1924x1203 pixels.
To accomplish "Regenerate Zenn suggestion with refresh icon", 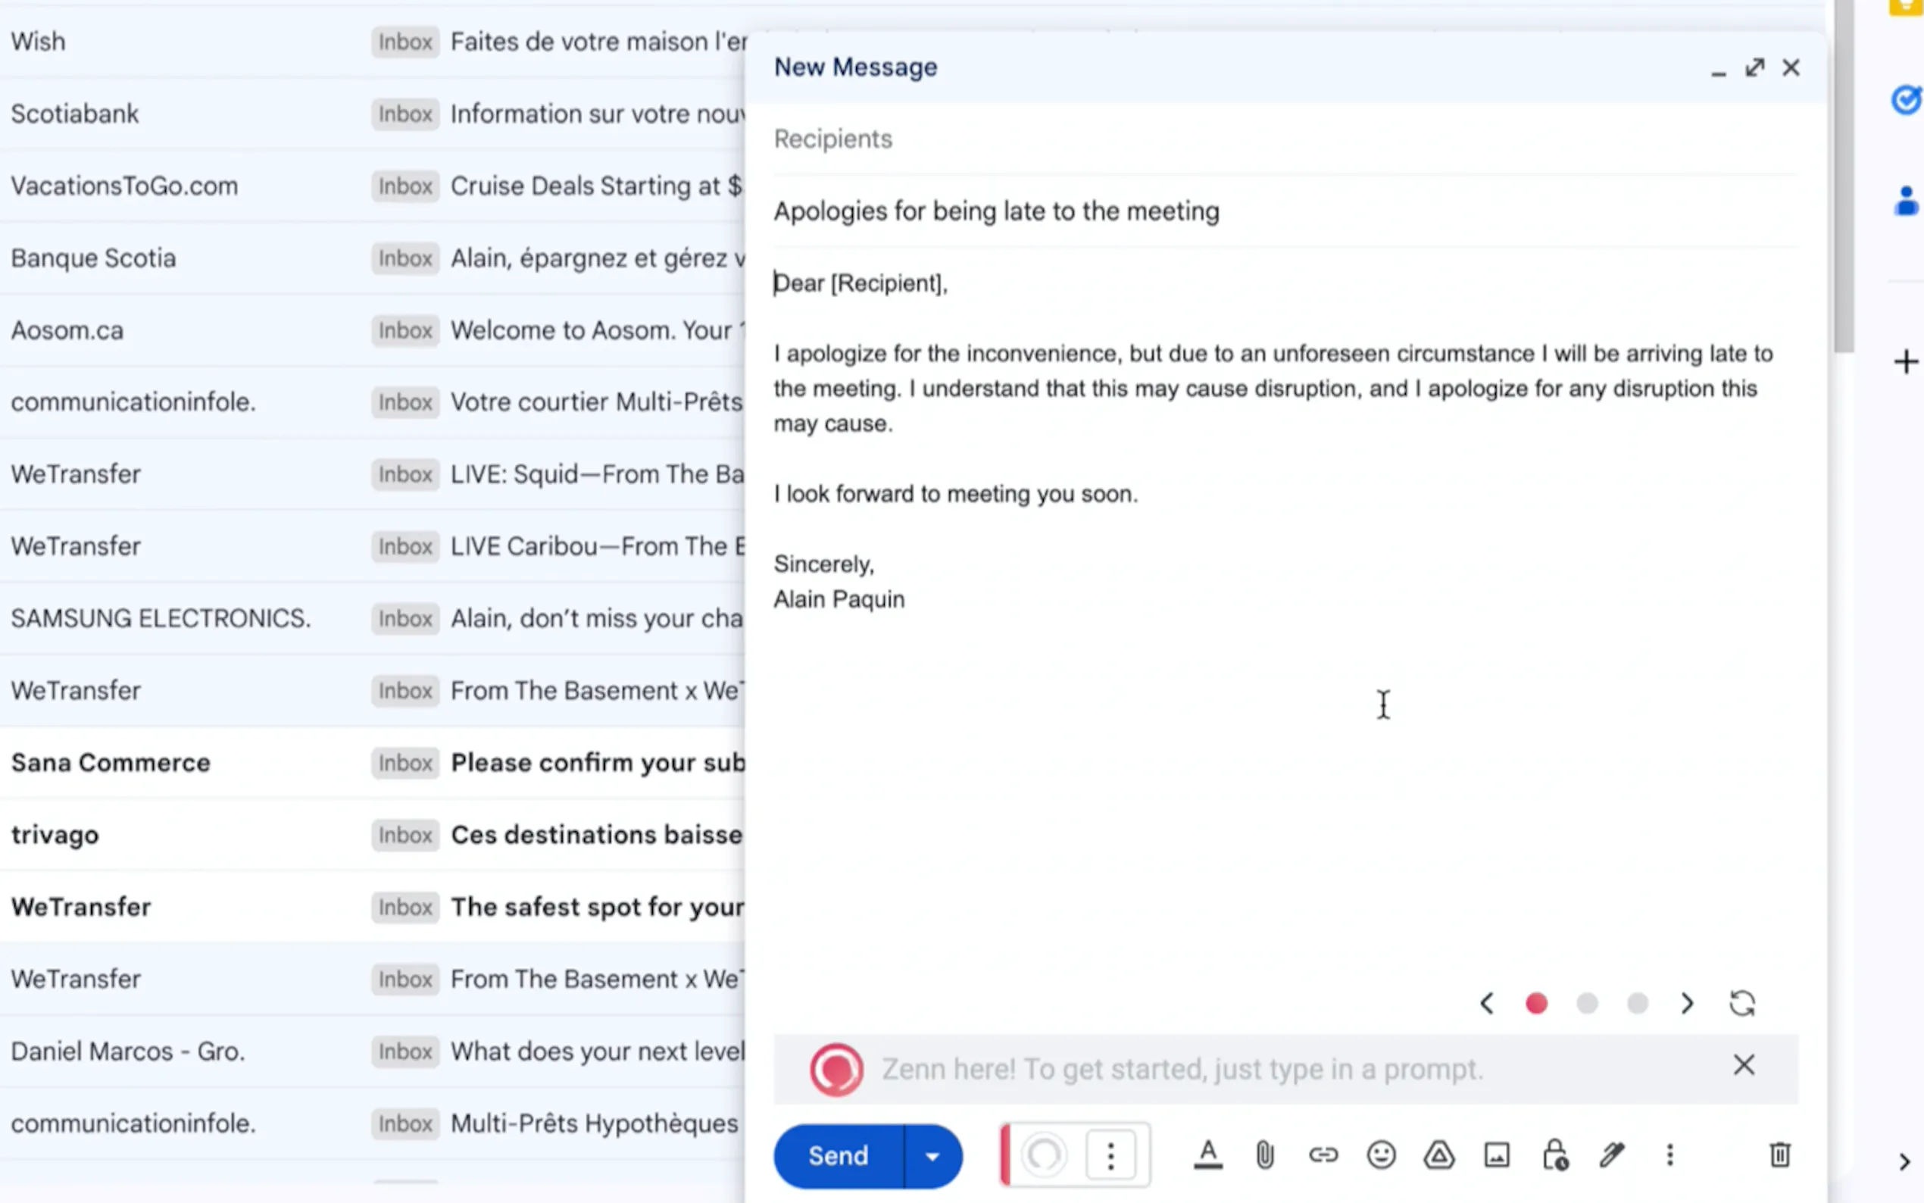I will pos(1742,1003).
